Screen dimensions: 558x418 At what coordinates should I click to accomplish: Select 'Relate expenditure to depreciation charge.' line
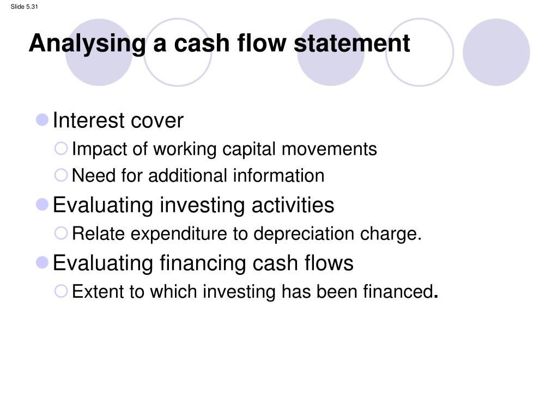(x=247, y=234)
